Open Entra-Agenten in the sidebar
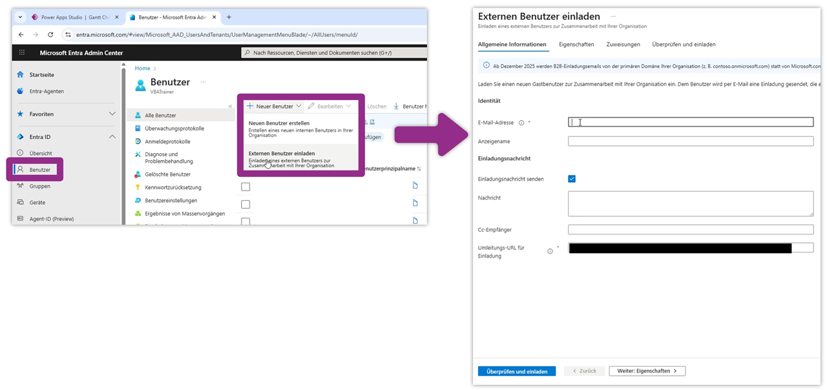827x390 pixels. pos(47,91)
